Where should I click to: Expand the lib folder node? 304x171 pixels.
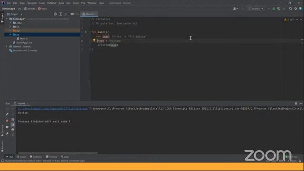click(x=10, y=27)
